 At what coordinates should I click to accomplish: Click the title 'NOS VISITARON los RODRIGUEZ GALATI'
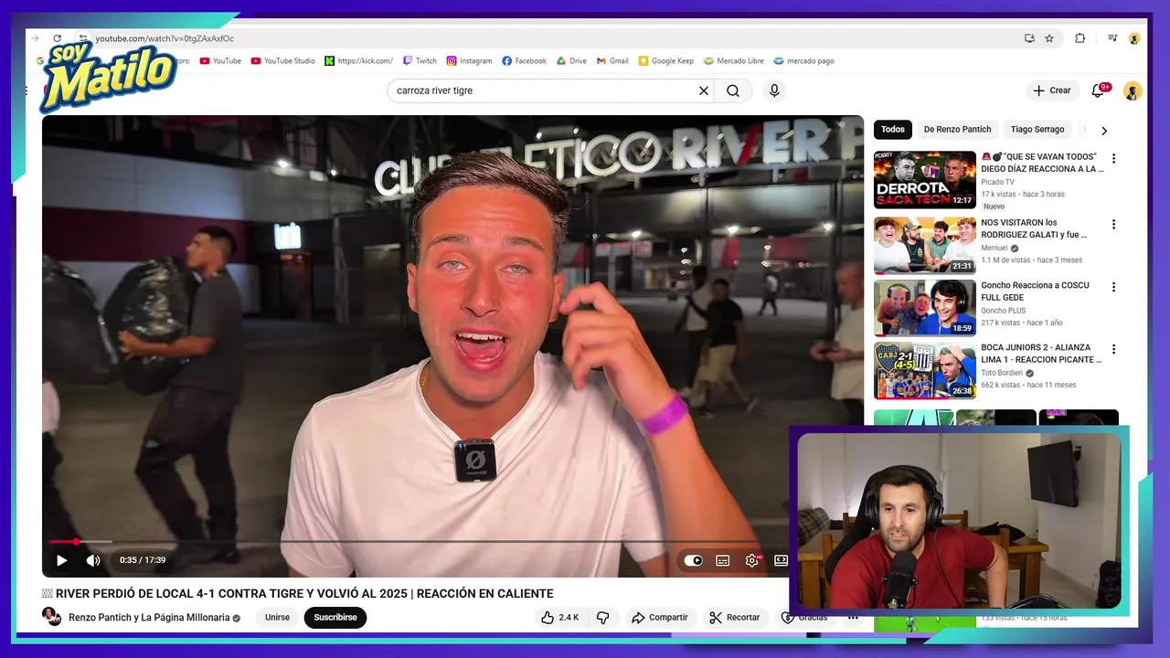(x=1034, y=228)
